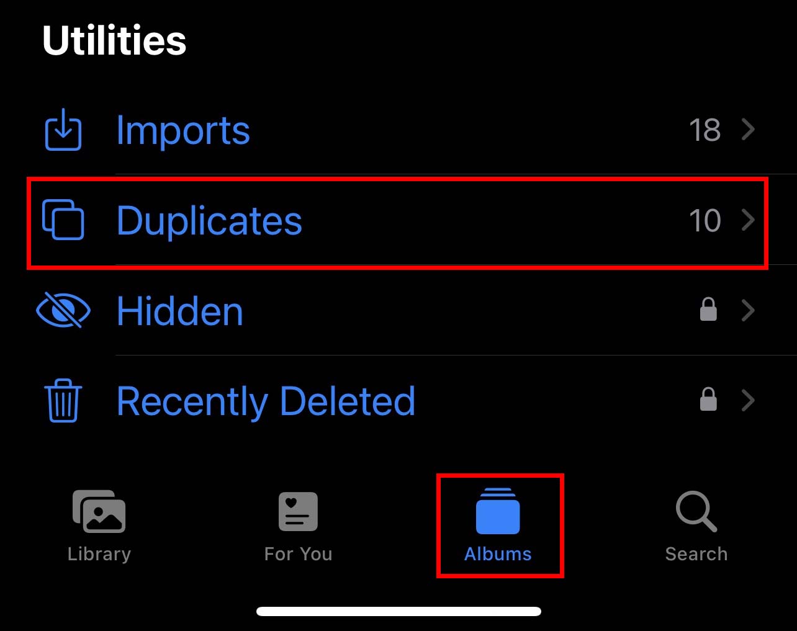Tap the home indicator bar
797x631 pixels.
point(398,612)
